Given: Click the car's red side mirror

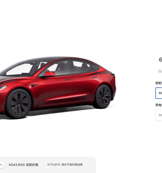Looking at the screenshot, I should click(49, 74).
